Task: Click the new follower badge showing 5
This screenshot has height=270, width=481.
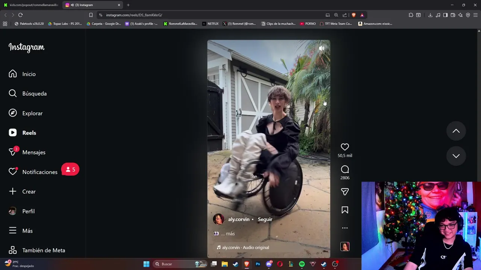Action: tap(70, 169)
